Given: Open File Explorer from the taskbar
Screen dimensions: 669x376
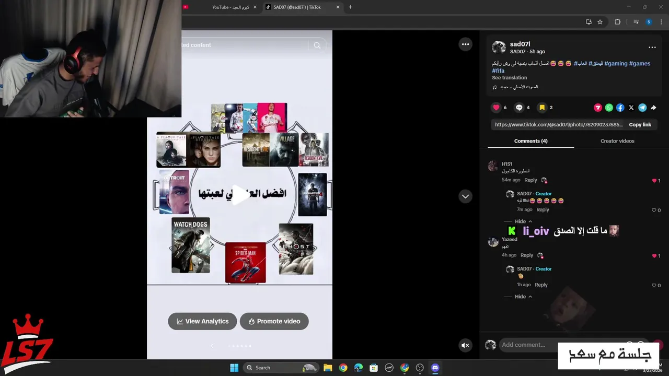Looking at the screenshot, I should [x=328, y=368].
